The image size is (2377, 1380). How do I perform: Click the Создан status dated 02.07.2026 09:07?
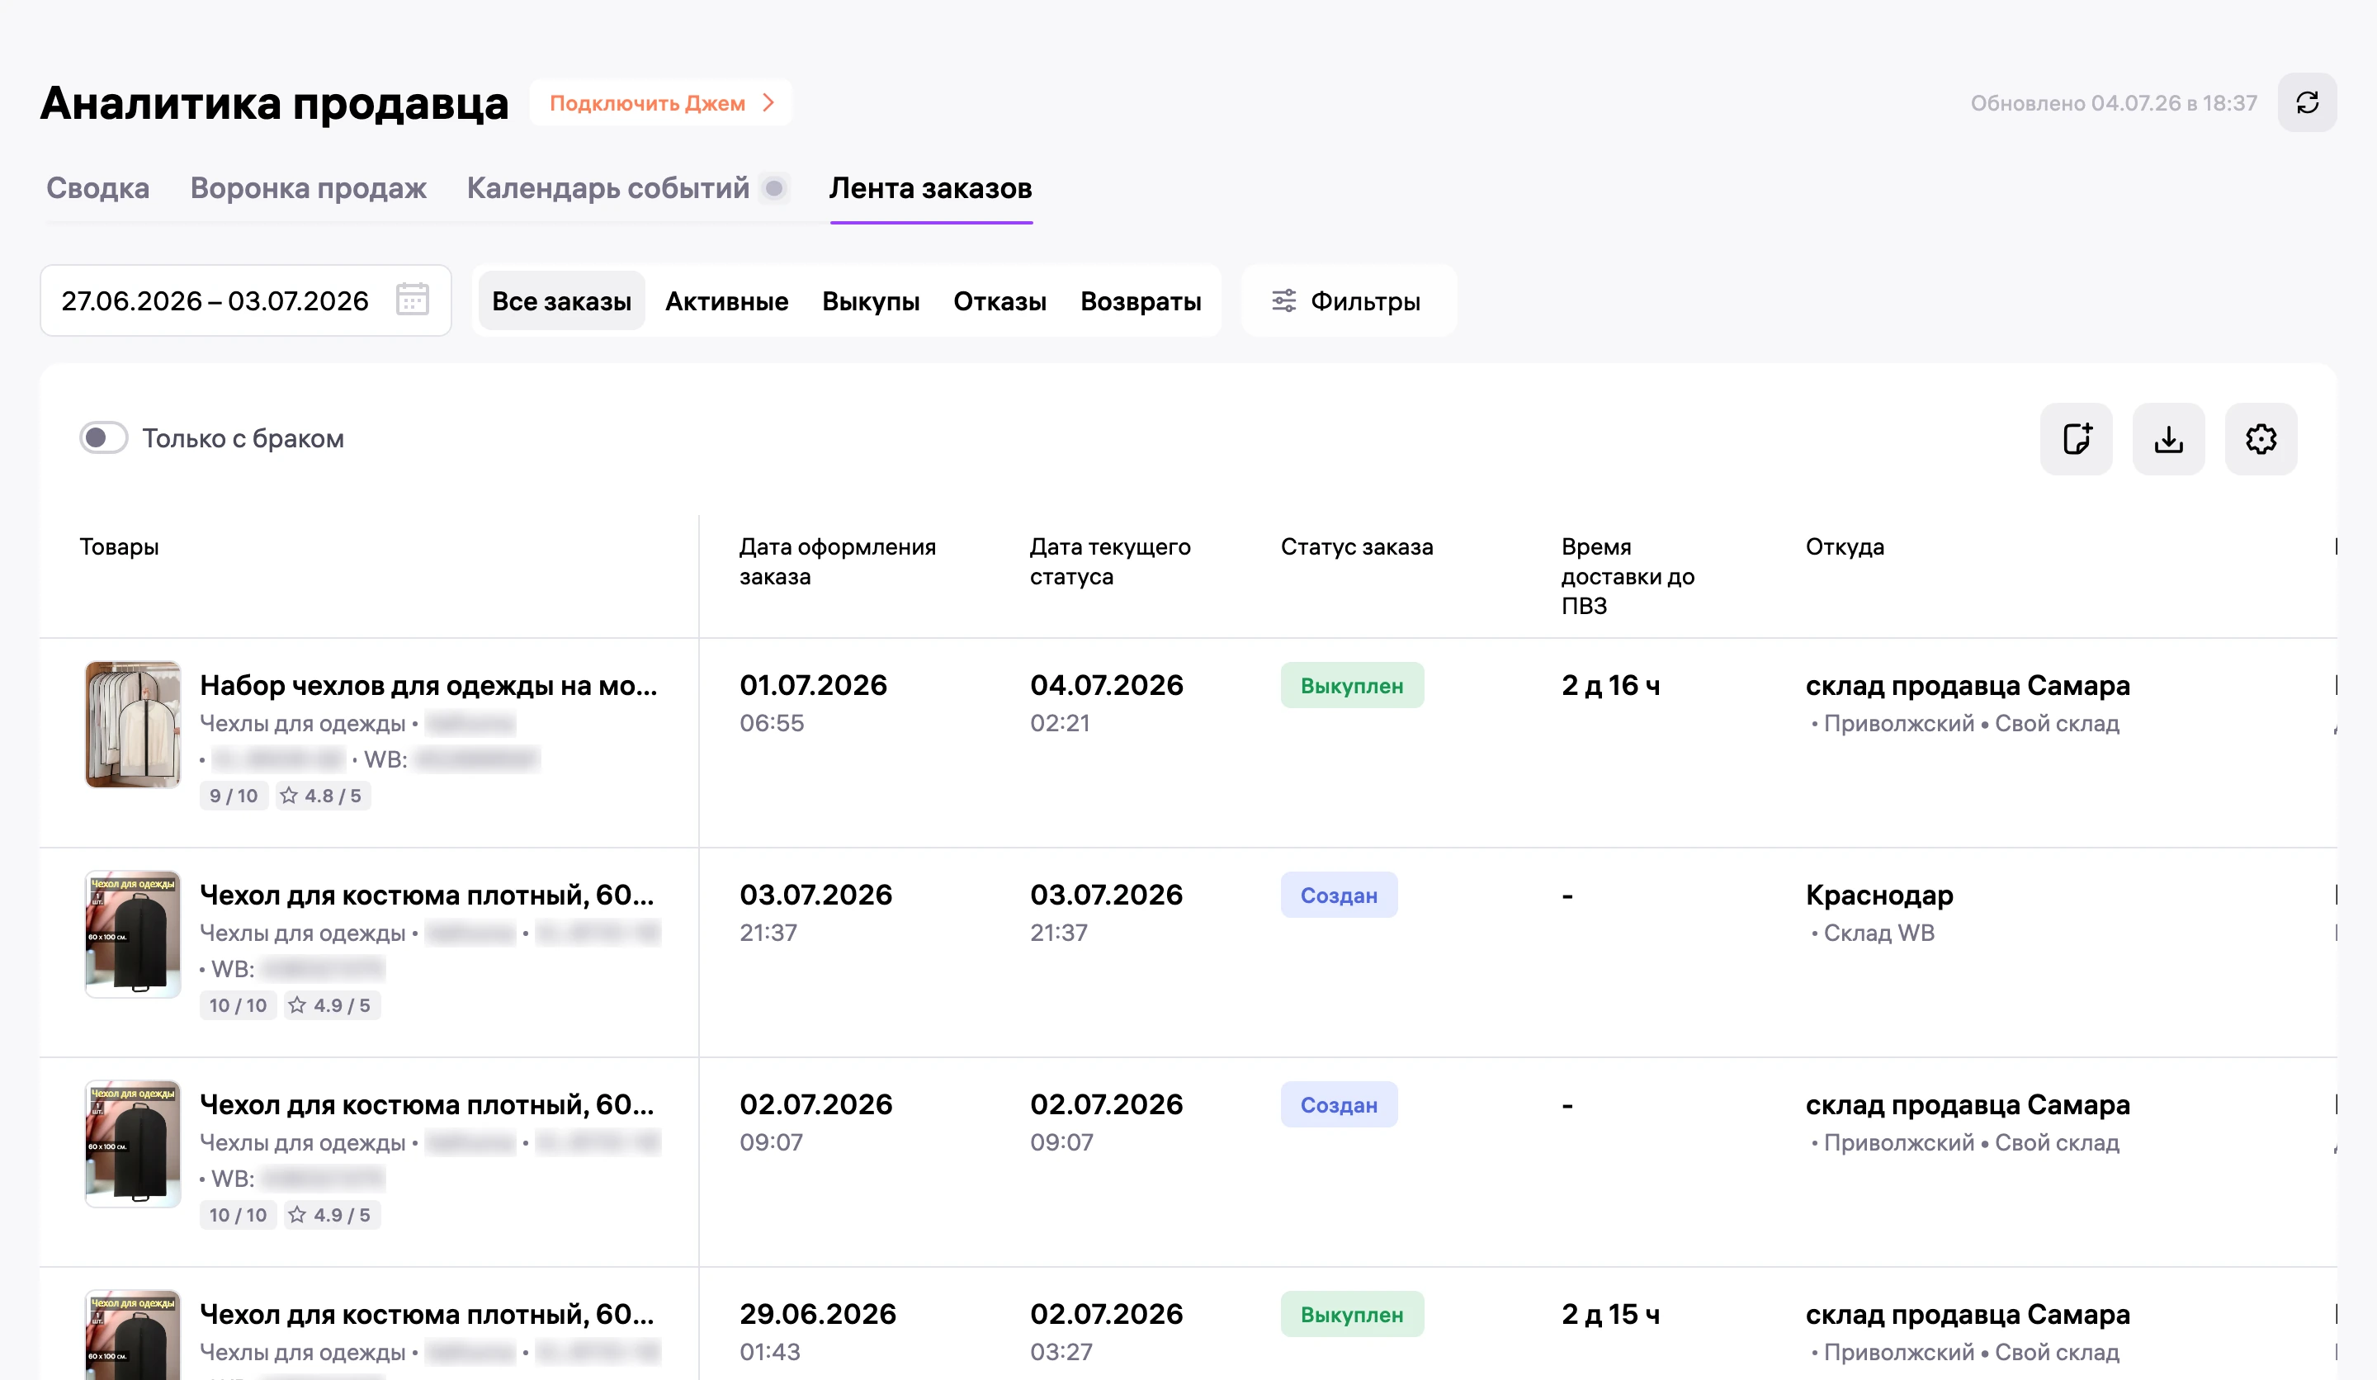(x=1339, y=1104)
